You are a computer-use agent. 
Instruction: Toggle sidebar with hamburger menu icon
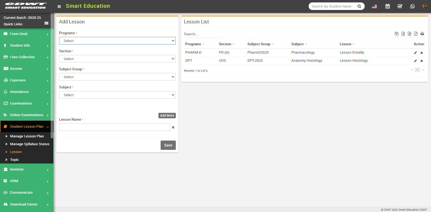[x=59, y=6]
